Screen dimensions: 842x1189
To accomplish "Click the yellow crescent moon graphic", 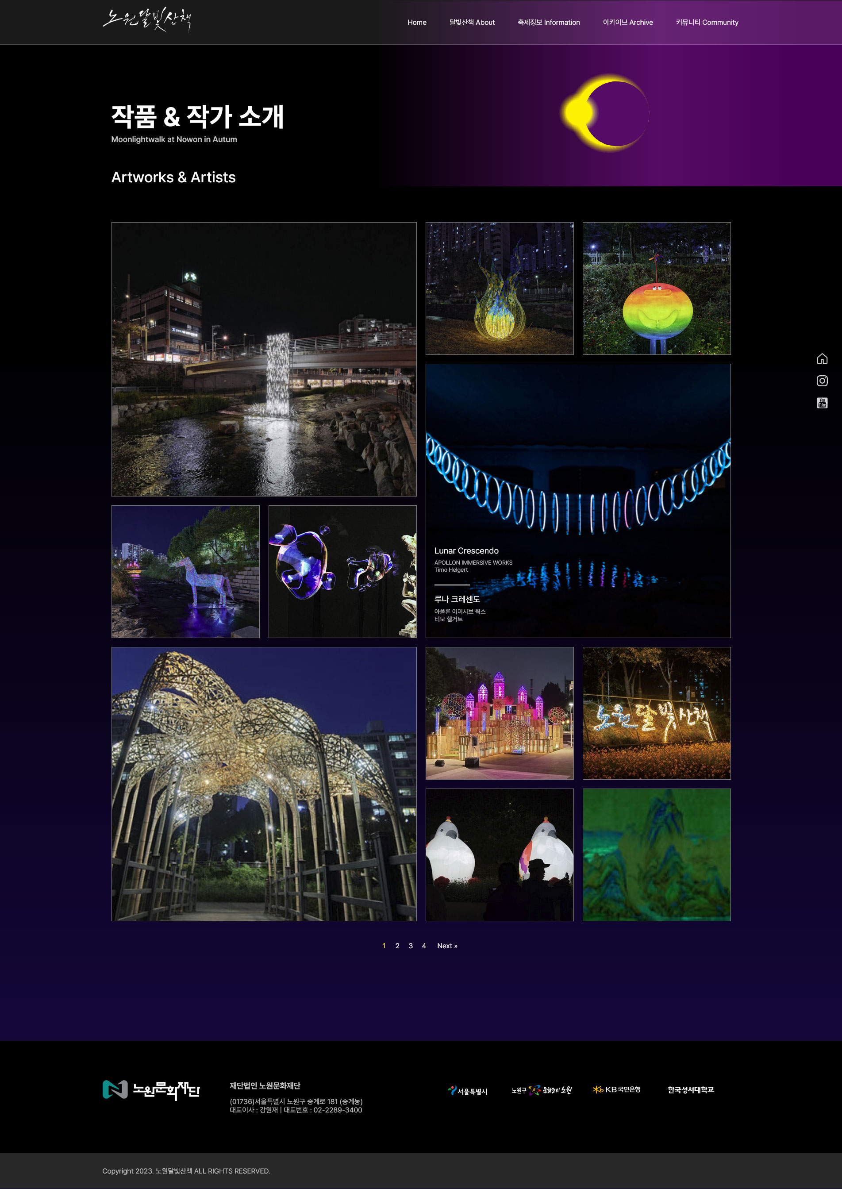I will click(x=605, y=112).
